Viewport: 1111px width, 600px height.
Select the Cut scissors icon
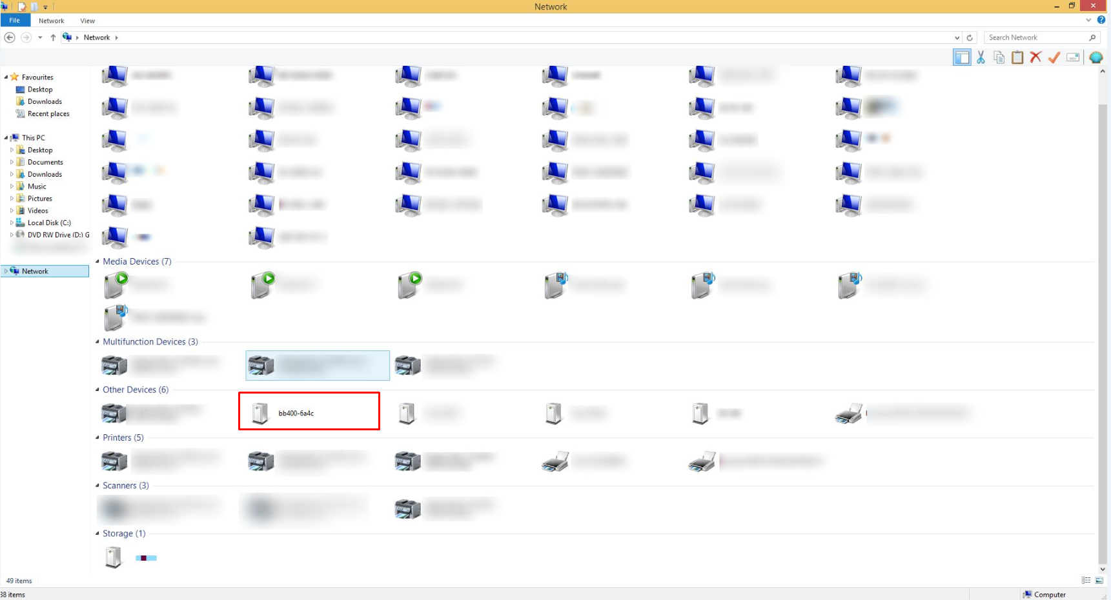[x=981, y=57]
